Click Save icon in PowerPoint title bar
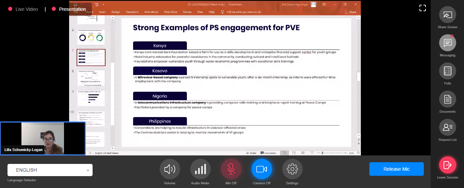464x188 pixels. [75, 5]
